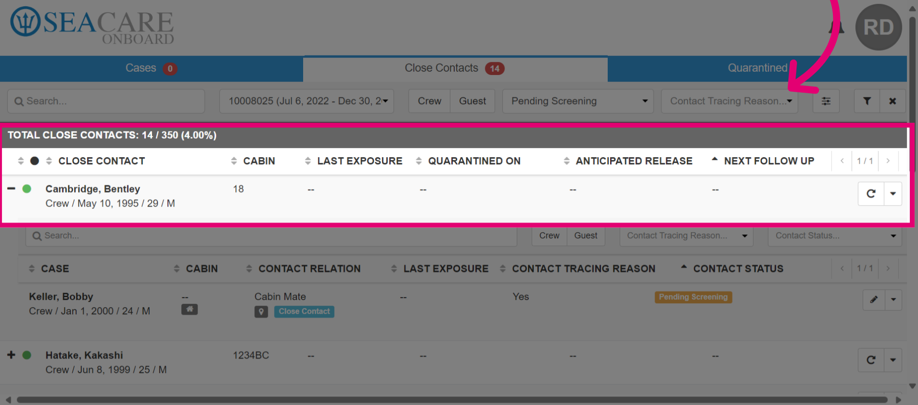The height and width of the screenshot is (405, 918).
Task: Focus the nested case Search field
Action: 271,236
